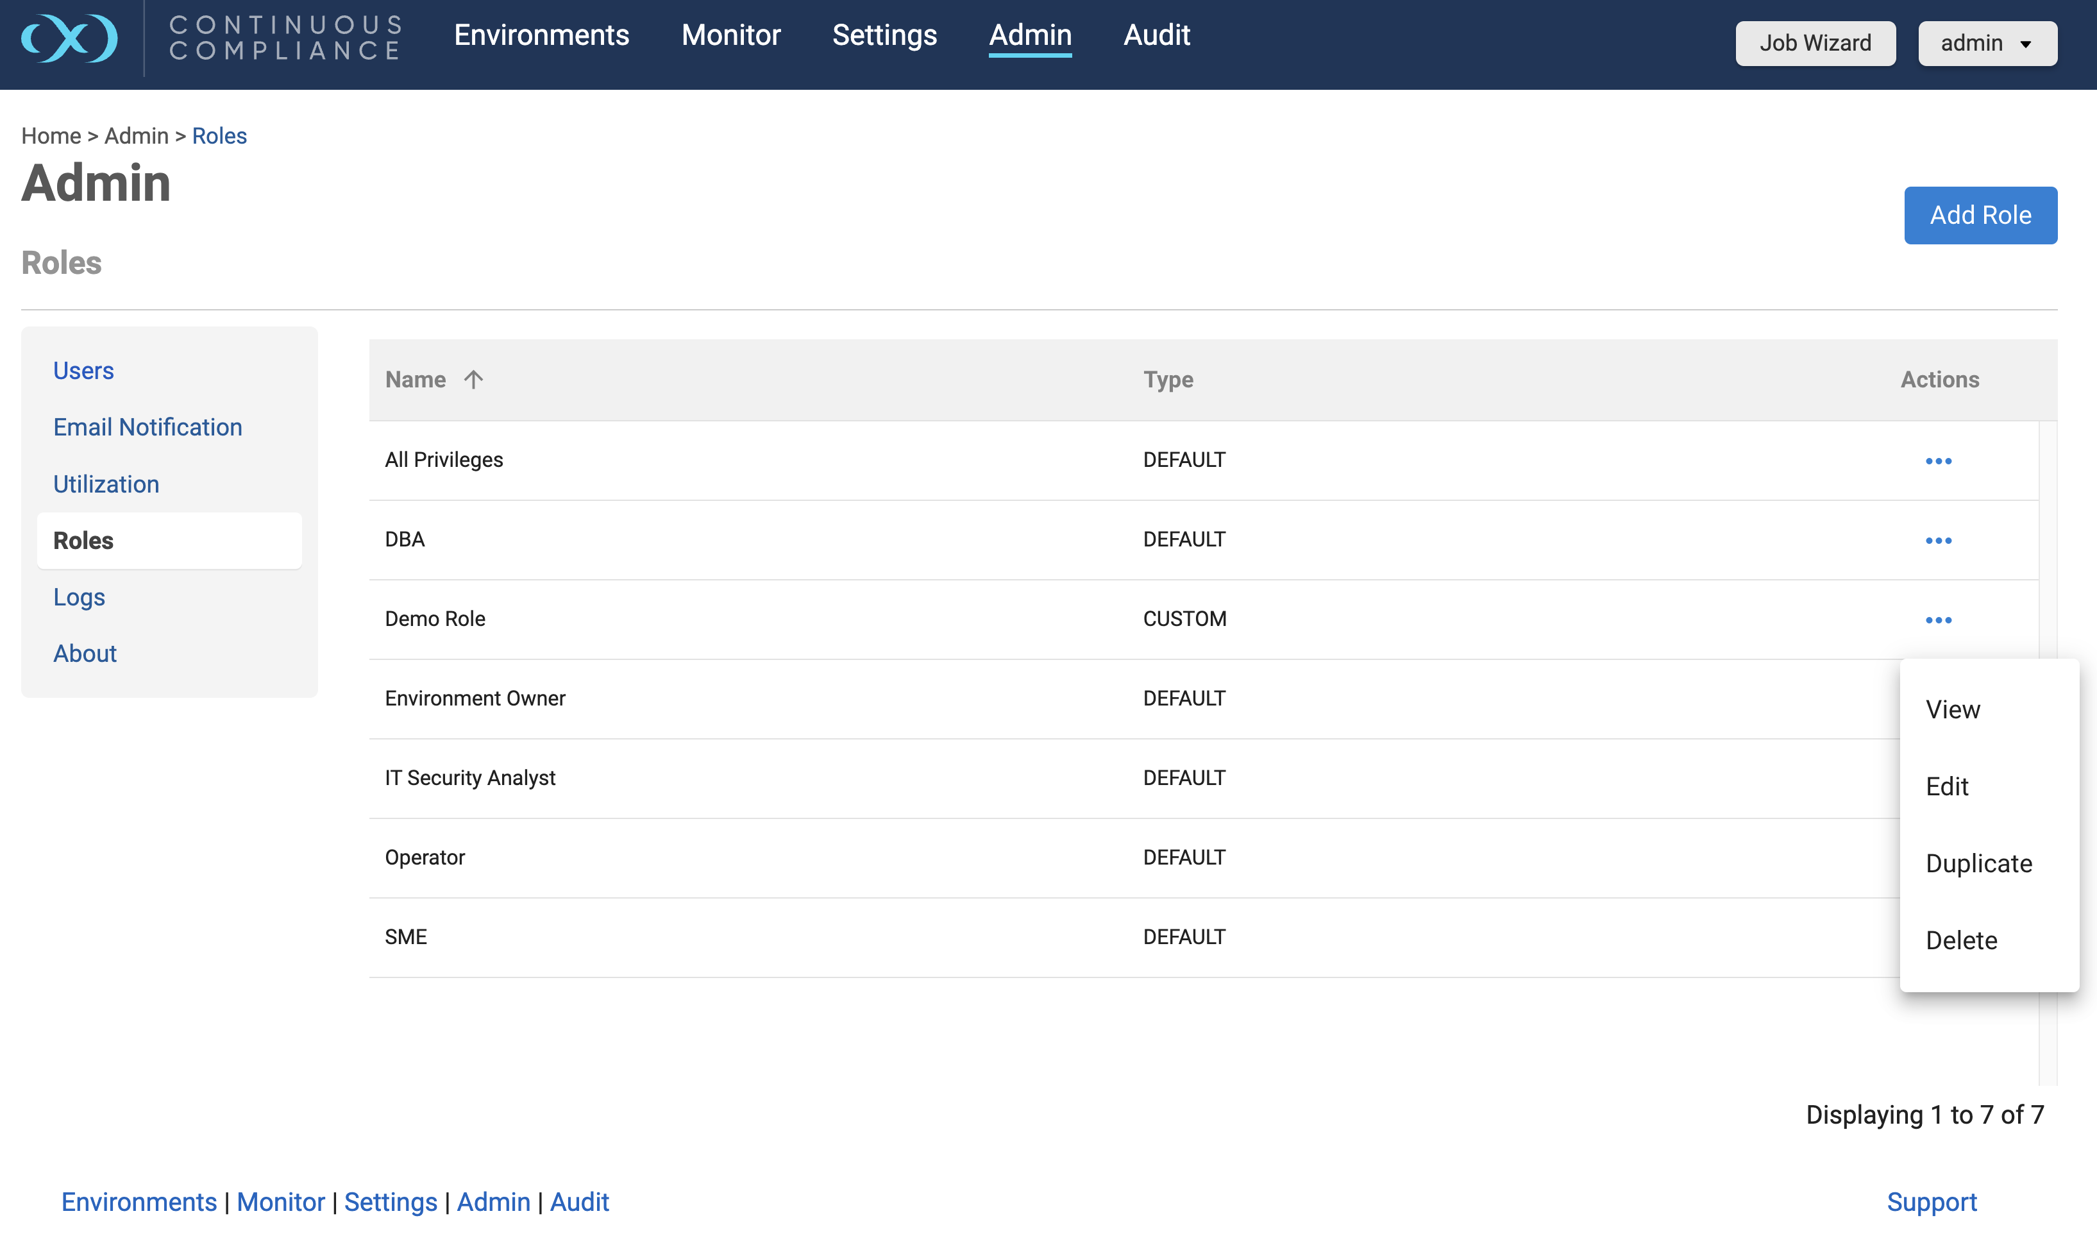Image resolution: width=2097 pixels, height=1234 pixels.
Task: Toggle sort arrow next to Name column
Action: (x=473, y=380)
